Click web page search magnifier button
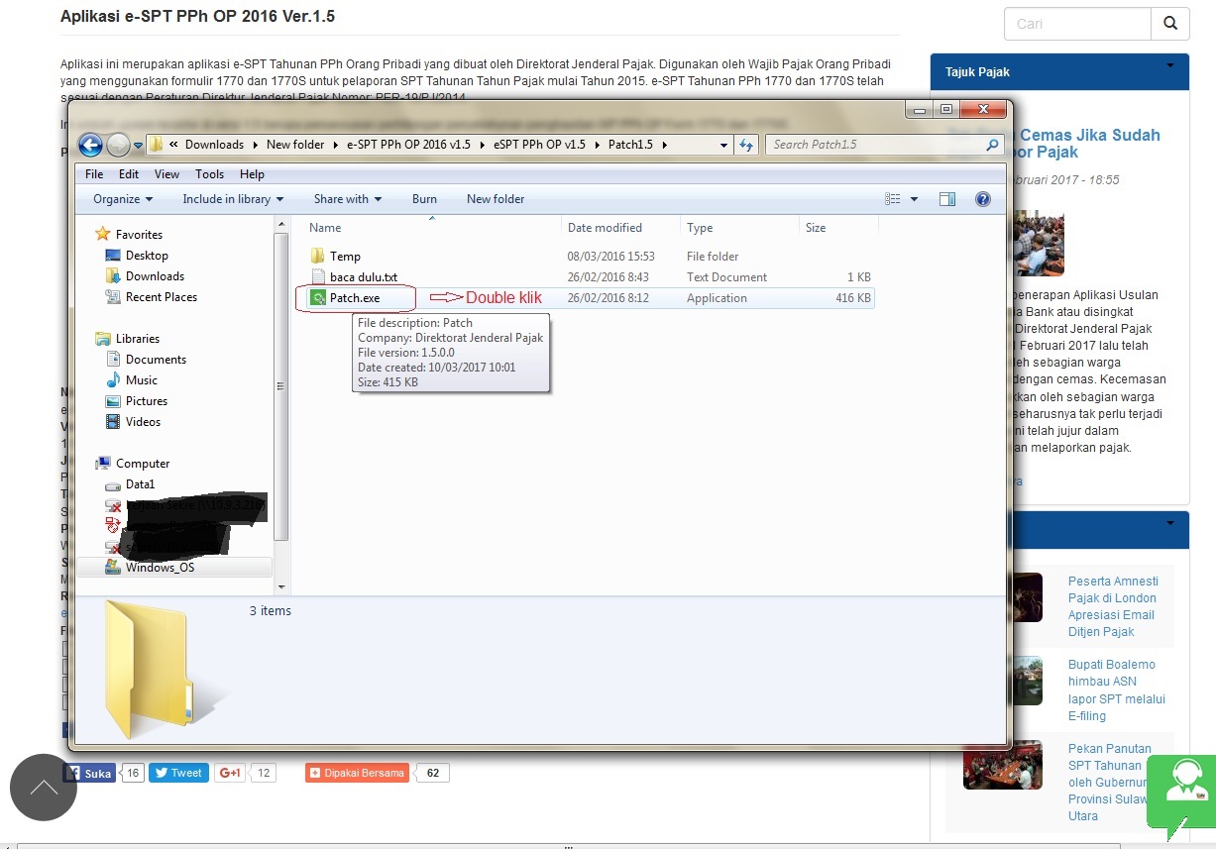 click(x=1170, y=24)
